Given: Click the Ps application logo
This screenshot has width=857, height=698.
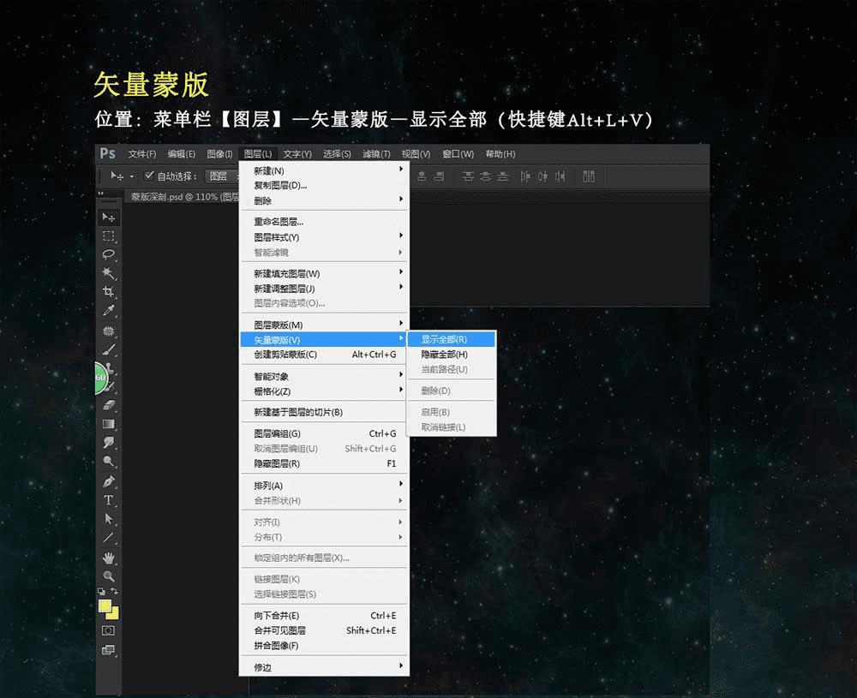Looking at the screenshot, I should (108, 153).
